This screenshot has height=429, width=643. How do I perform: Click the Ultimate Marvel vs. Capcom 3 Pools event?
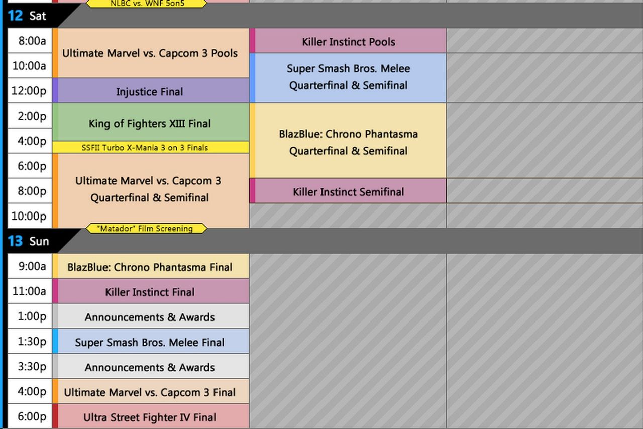click(150, 53)
